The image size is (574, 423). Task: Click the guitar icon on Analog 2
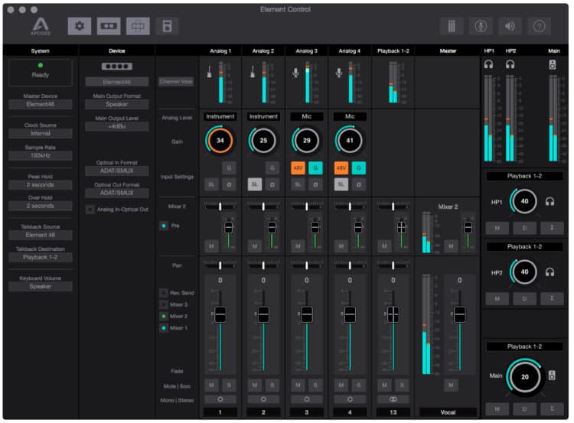[x=253, y=72]
